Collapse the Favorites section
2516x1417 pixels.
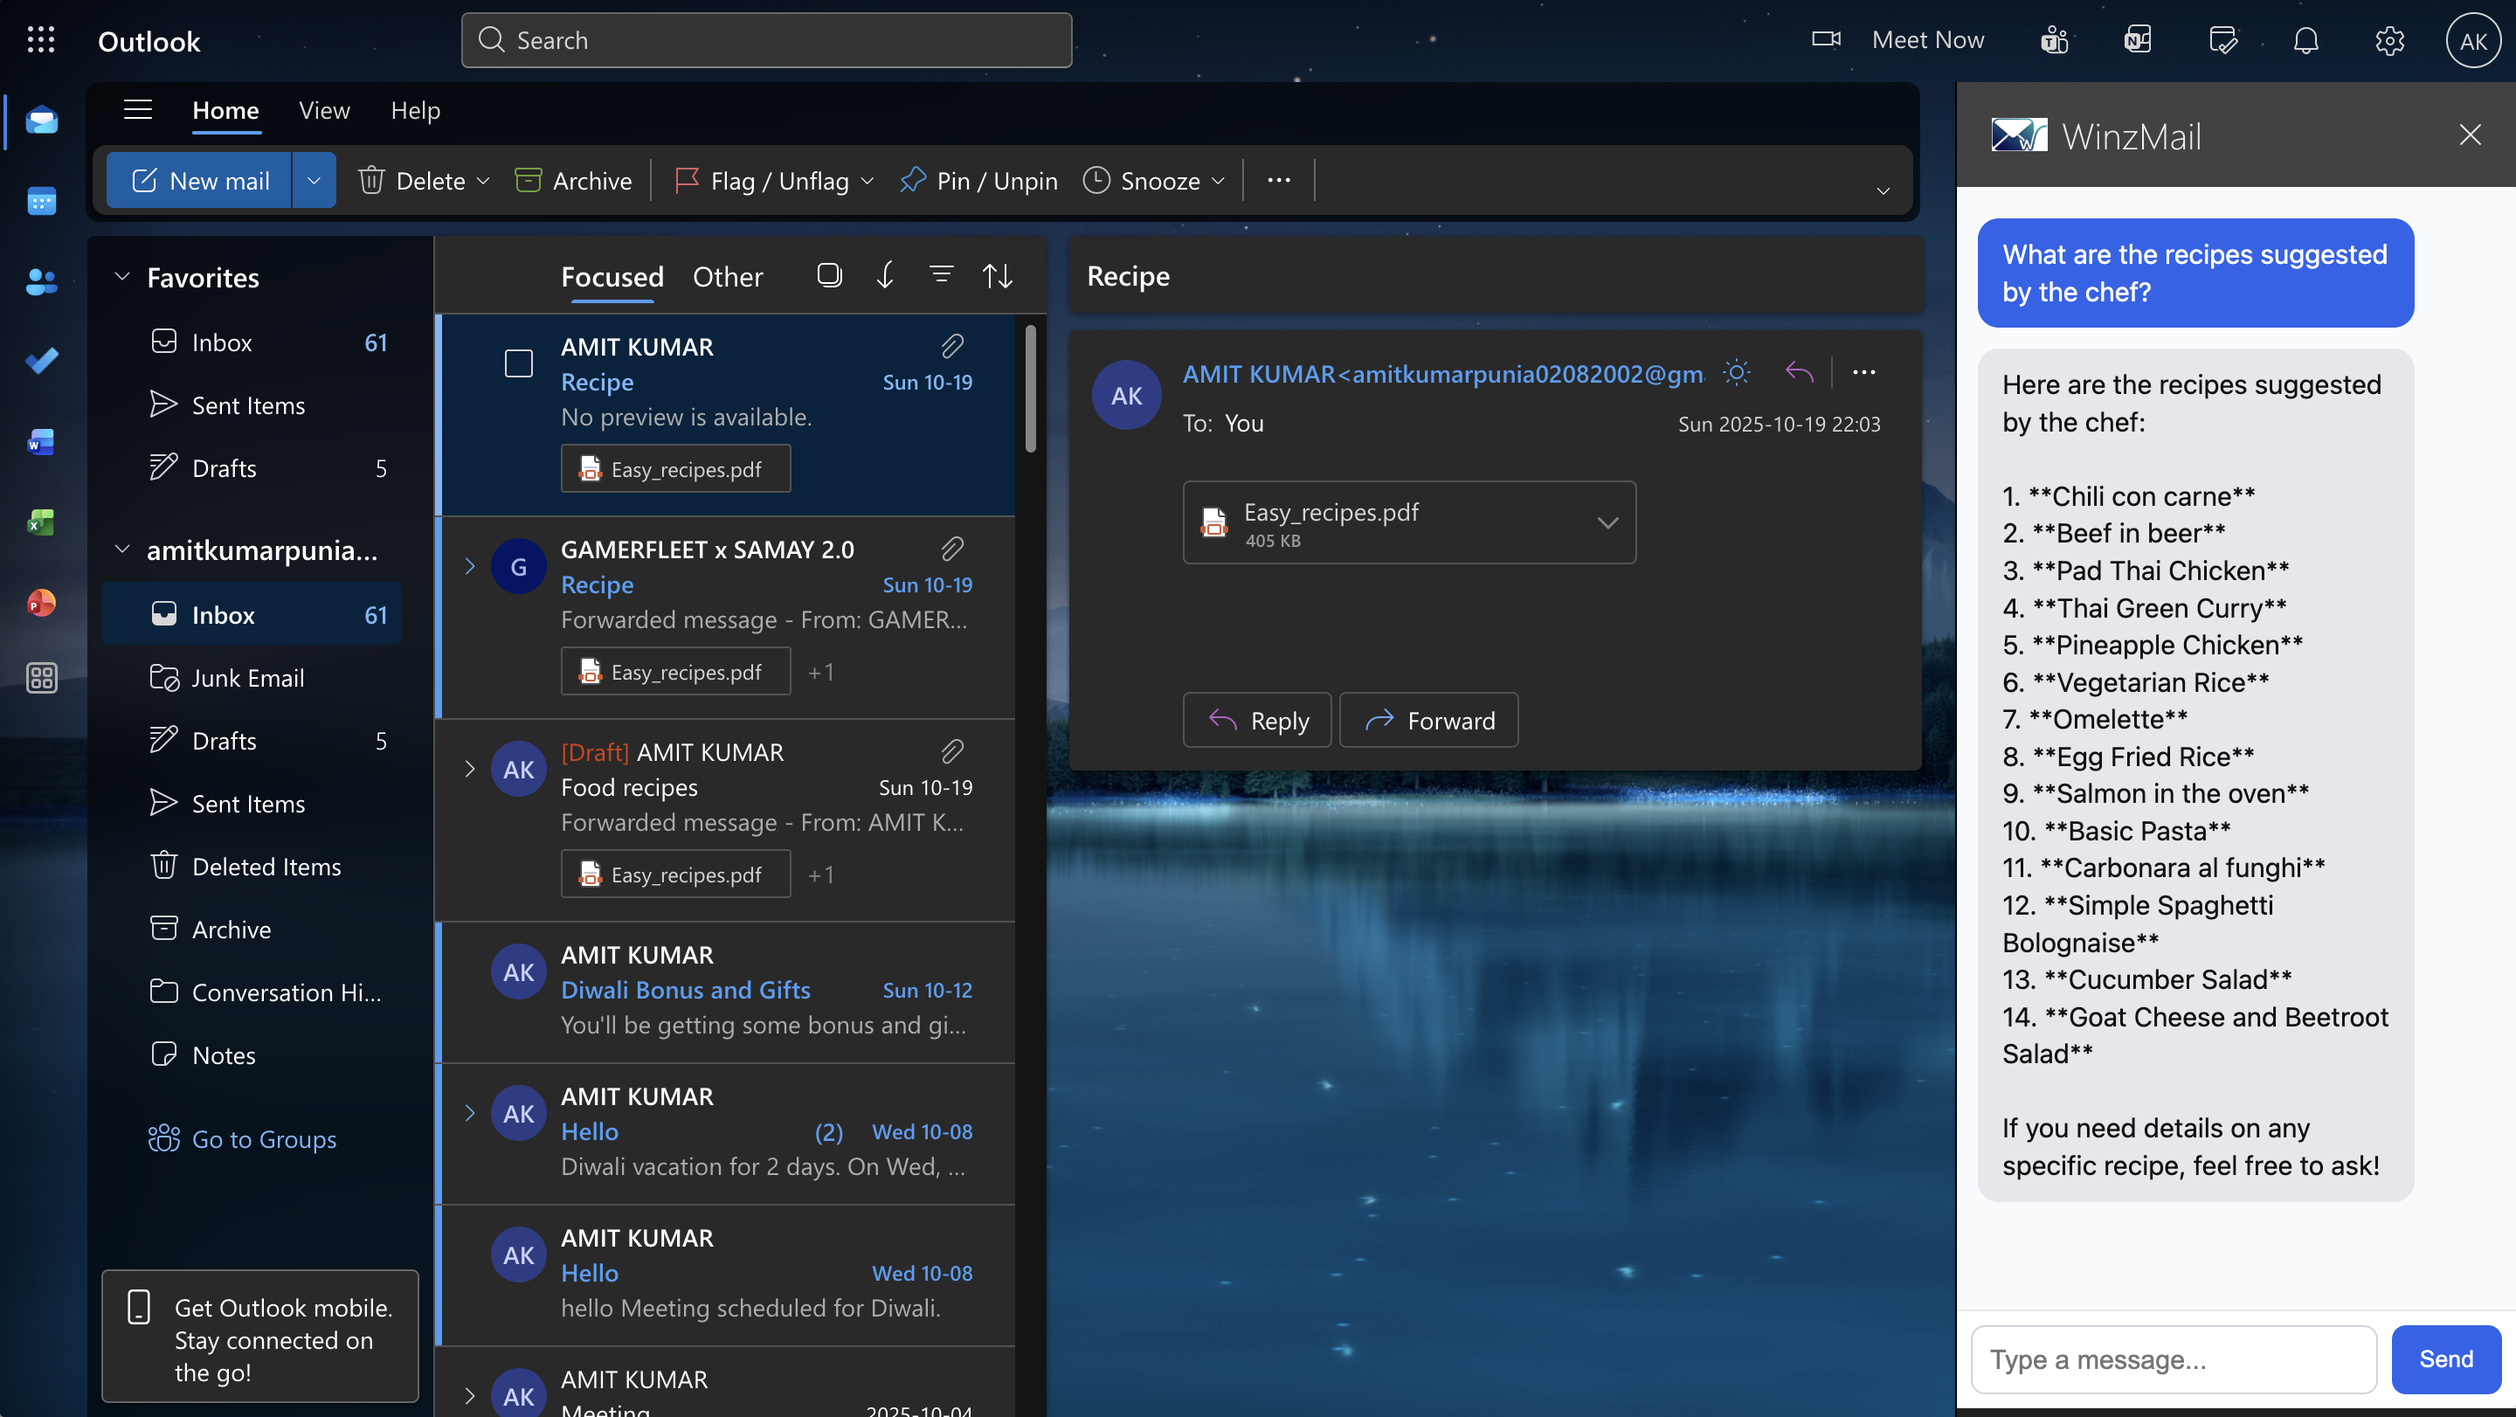pyautogui.click(x=123, y=277)
